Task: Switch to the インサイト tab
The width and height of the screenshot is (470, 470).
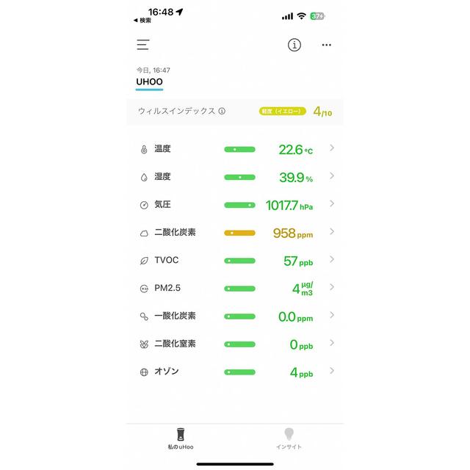Action: [x=289, y=438]
